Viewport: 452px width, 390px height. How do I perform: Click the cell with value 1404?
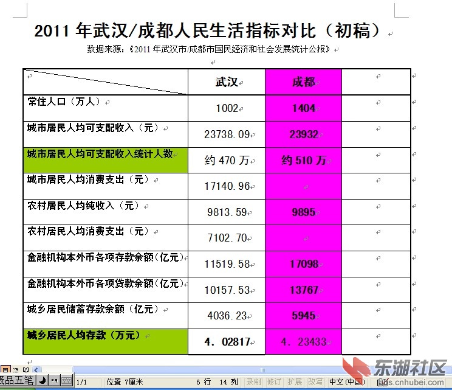[x=303, y=108]
